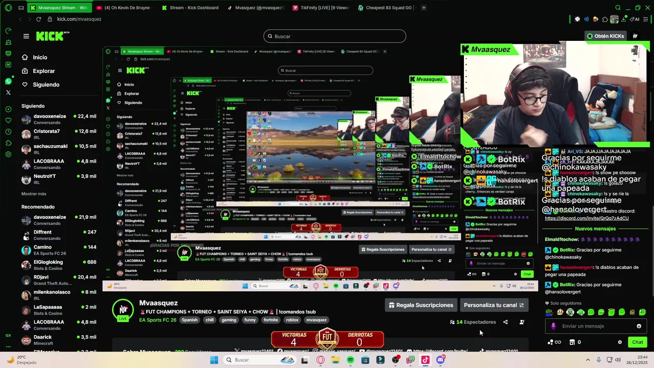Click Personaliza tu canal button

coord(494,305)
